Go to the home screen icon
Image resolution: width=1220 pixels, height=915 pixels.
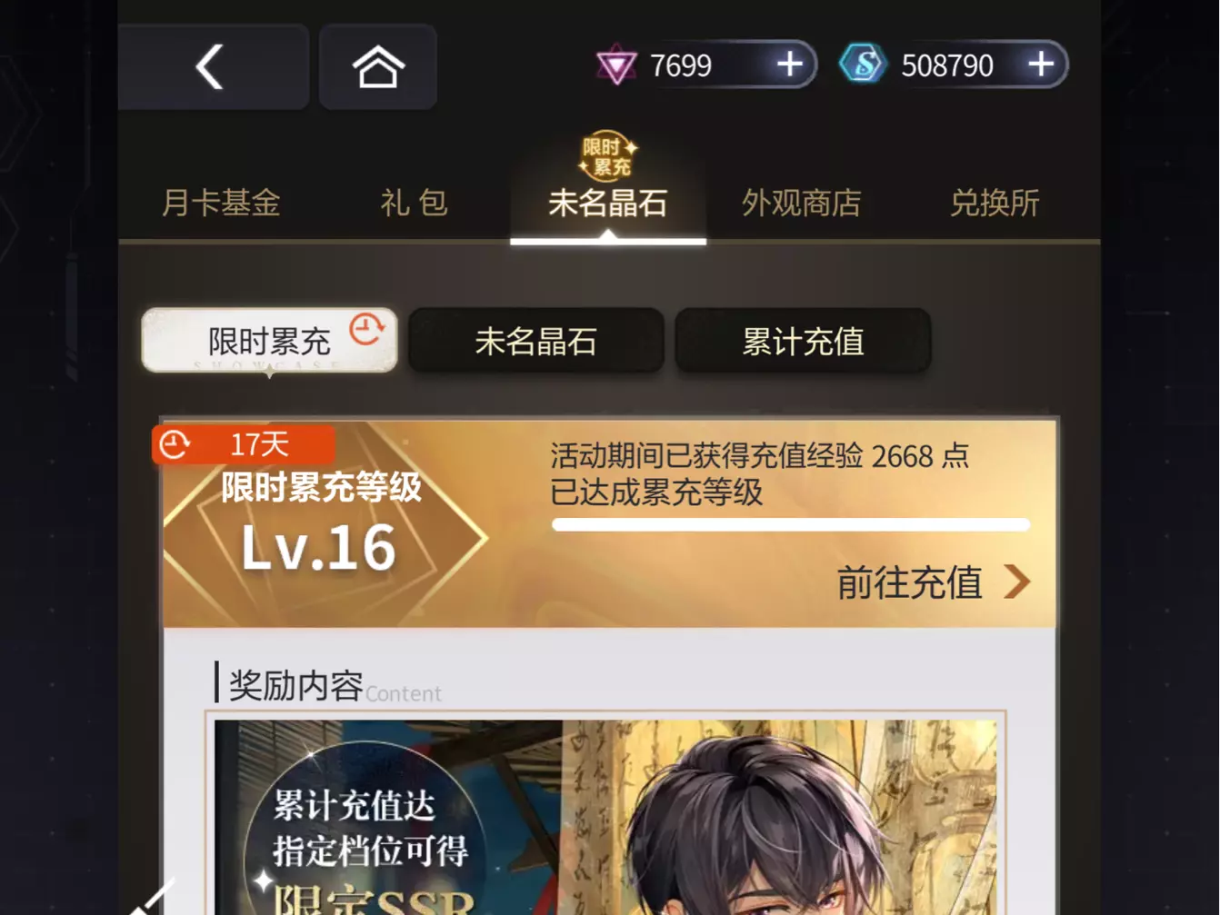click(x=378, y=67)
